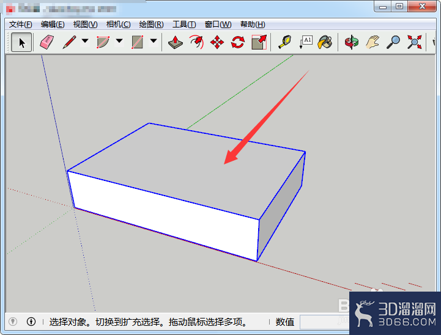
Task: Open the 窗口(W) menu
Action: [x=218, y=24]
